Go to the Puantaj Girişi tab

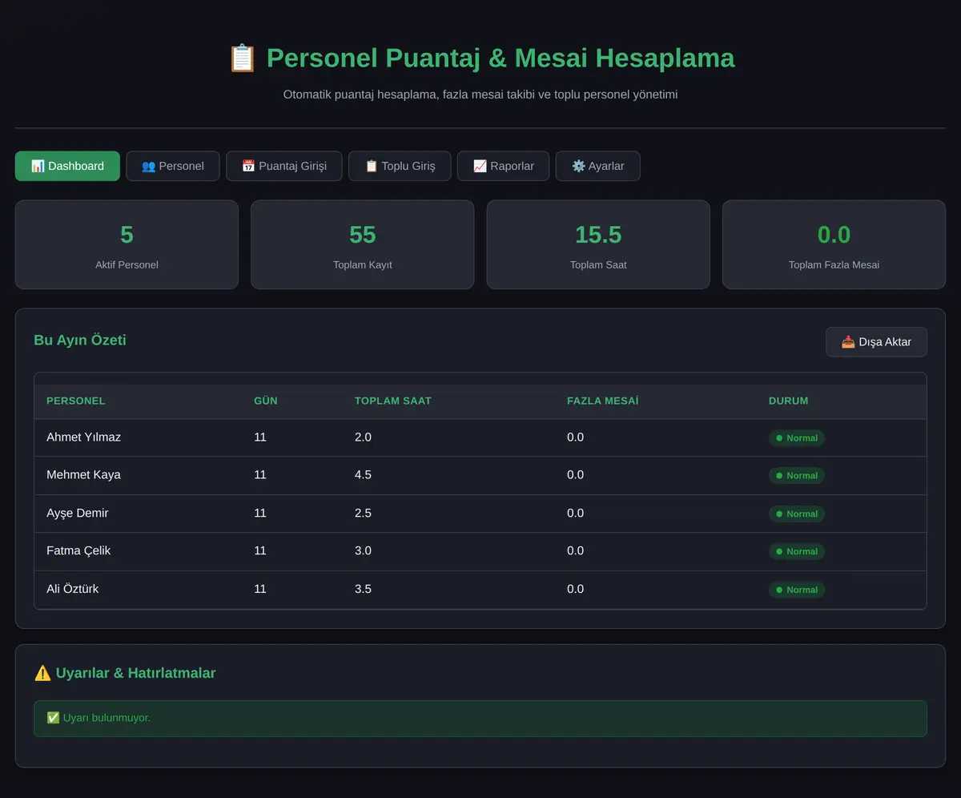[x=284, y=166]
